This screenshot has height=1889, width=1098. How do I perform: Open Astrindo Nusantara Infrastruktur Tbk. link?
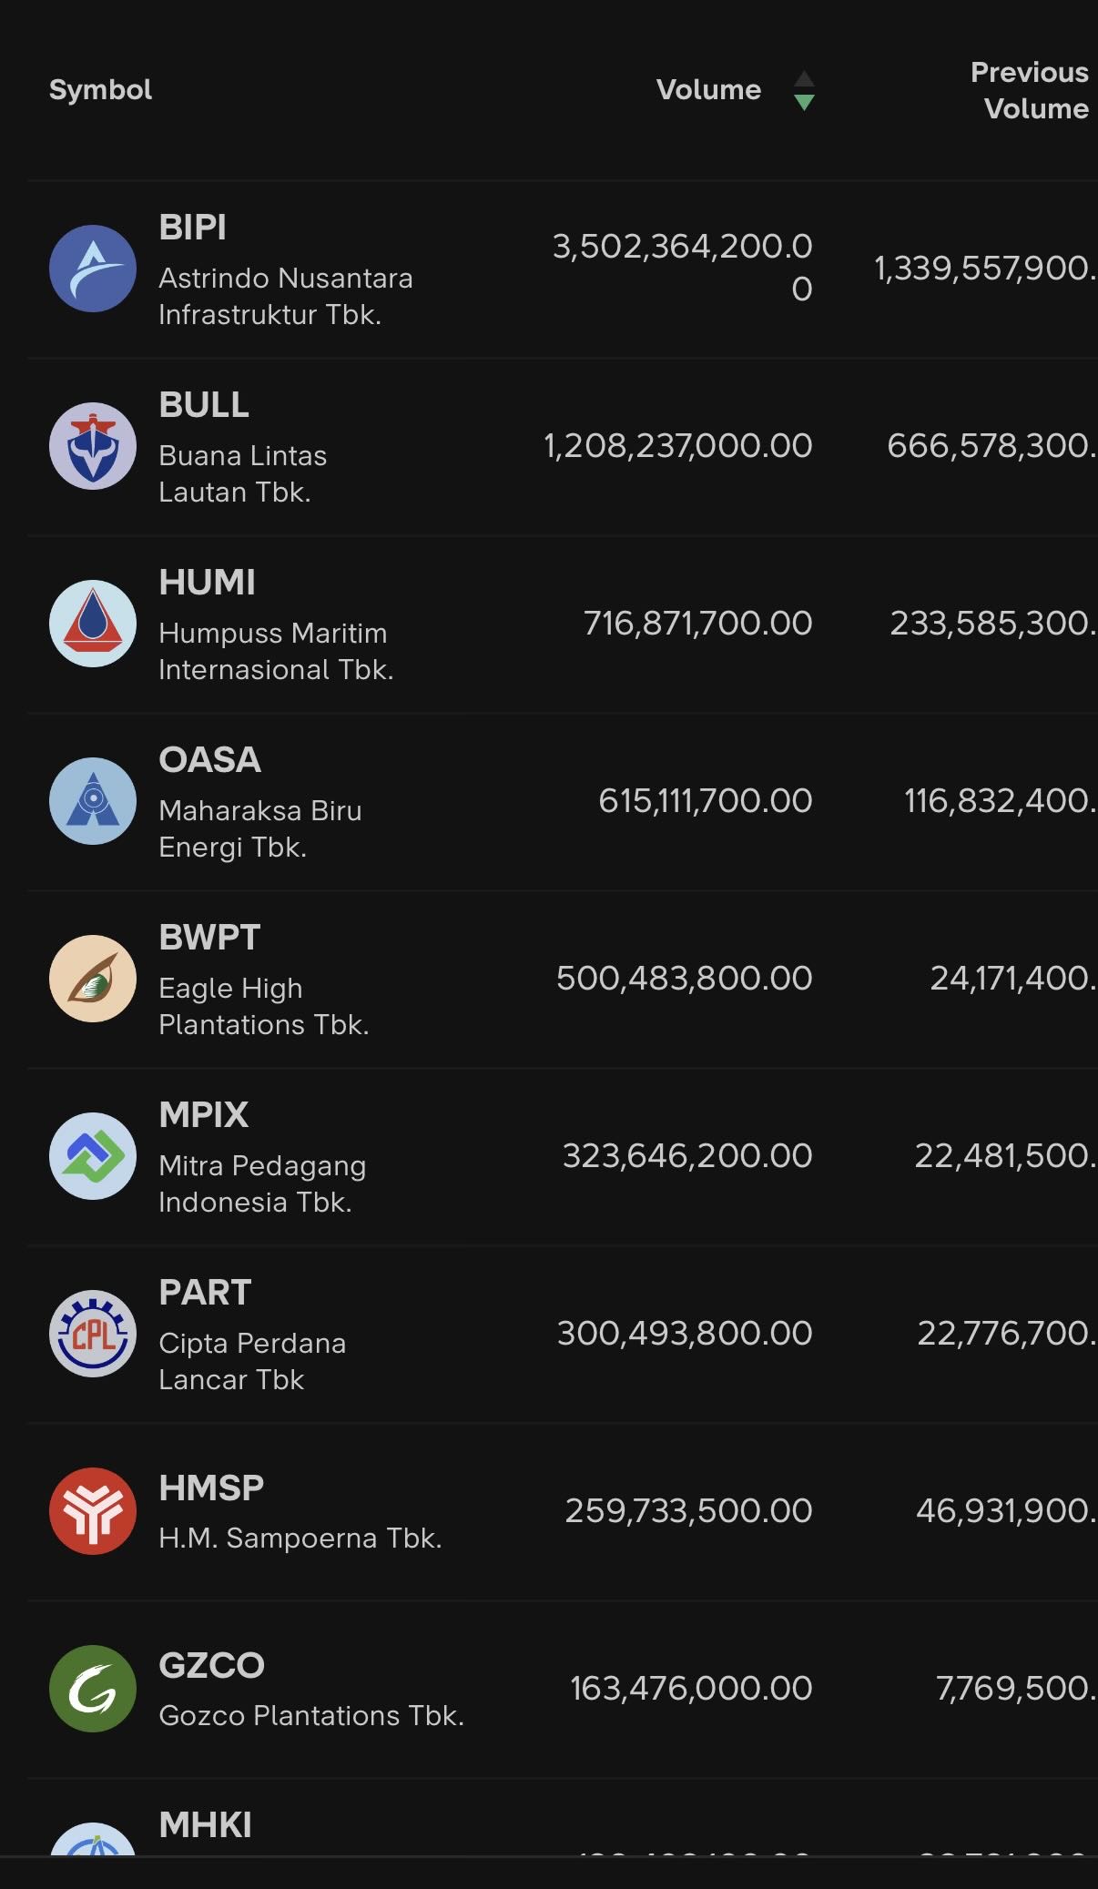coord(285,296)
